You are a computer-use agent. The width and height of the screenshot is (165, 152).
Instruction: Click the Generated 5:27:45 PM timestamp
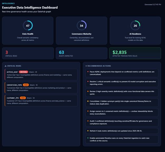point(153,5)
